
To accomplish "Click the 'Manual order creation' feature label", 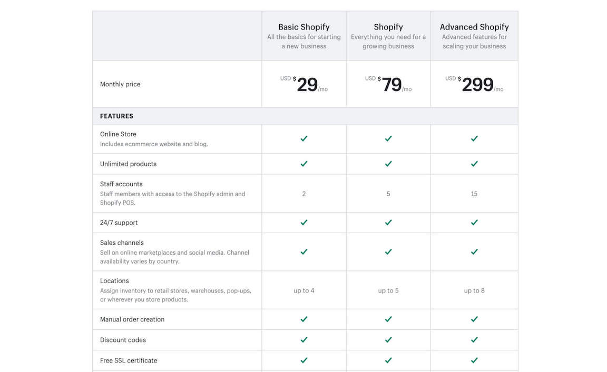I will tap(132, 319).
